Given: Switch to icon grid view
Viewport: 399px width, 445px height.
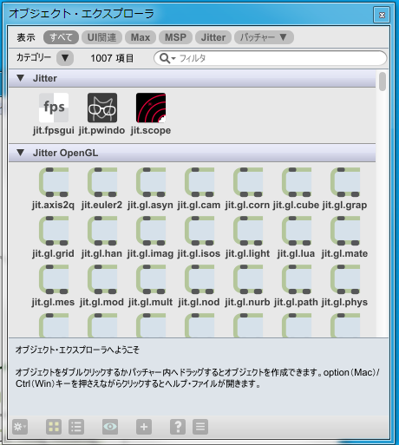Looking at the screenshot, I should [x=54, y=427].
